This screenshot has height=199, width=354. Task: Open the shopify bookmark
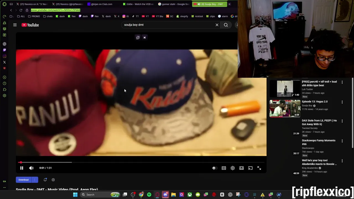182,16
